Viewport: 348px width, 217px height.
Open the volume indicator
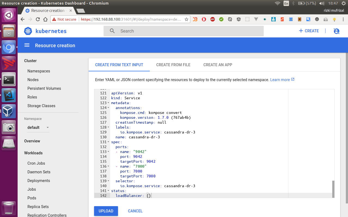click(322, 3)
